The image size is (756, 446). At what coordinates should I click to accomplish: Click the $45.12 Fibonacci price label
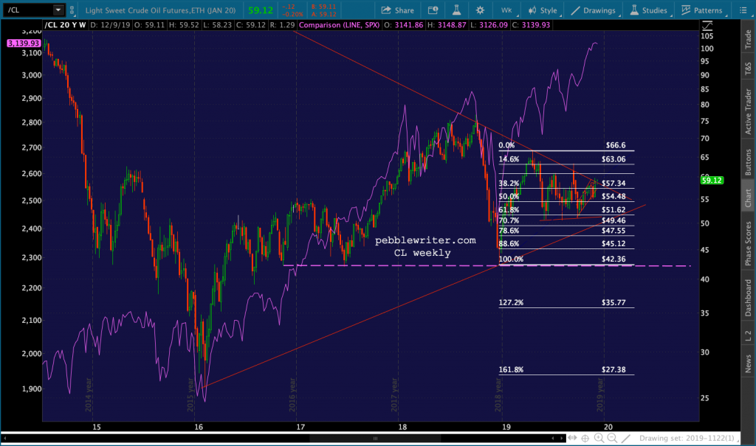(x=614, y=244)
